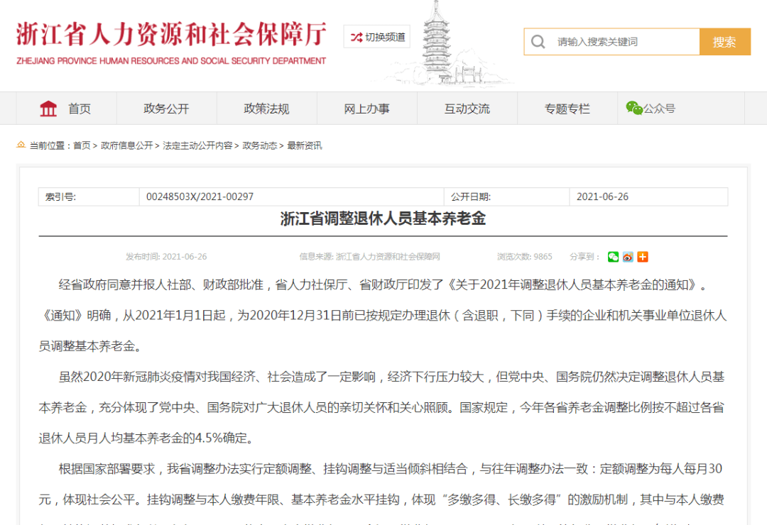
Task: Share the article to Sina Weibo
Action: click(628, 256)
